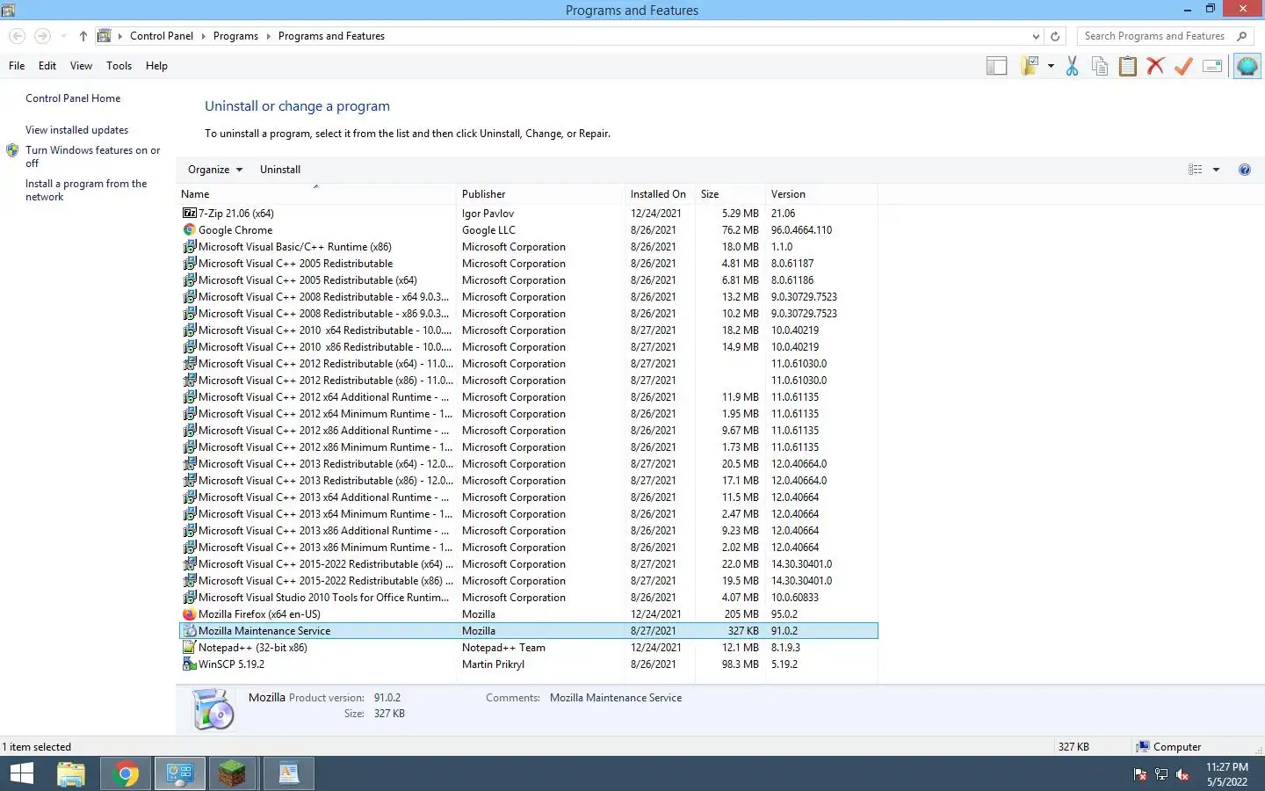This screenshot has height=791, width=1265.
Task: Toggle the navigation pane toolbar icon
Action: [996, 66]
